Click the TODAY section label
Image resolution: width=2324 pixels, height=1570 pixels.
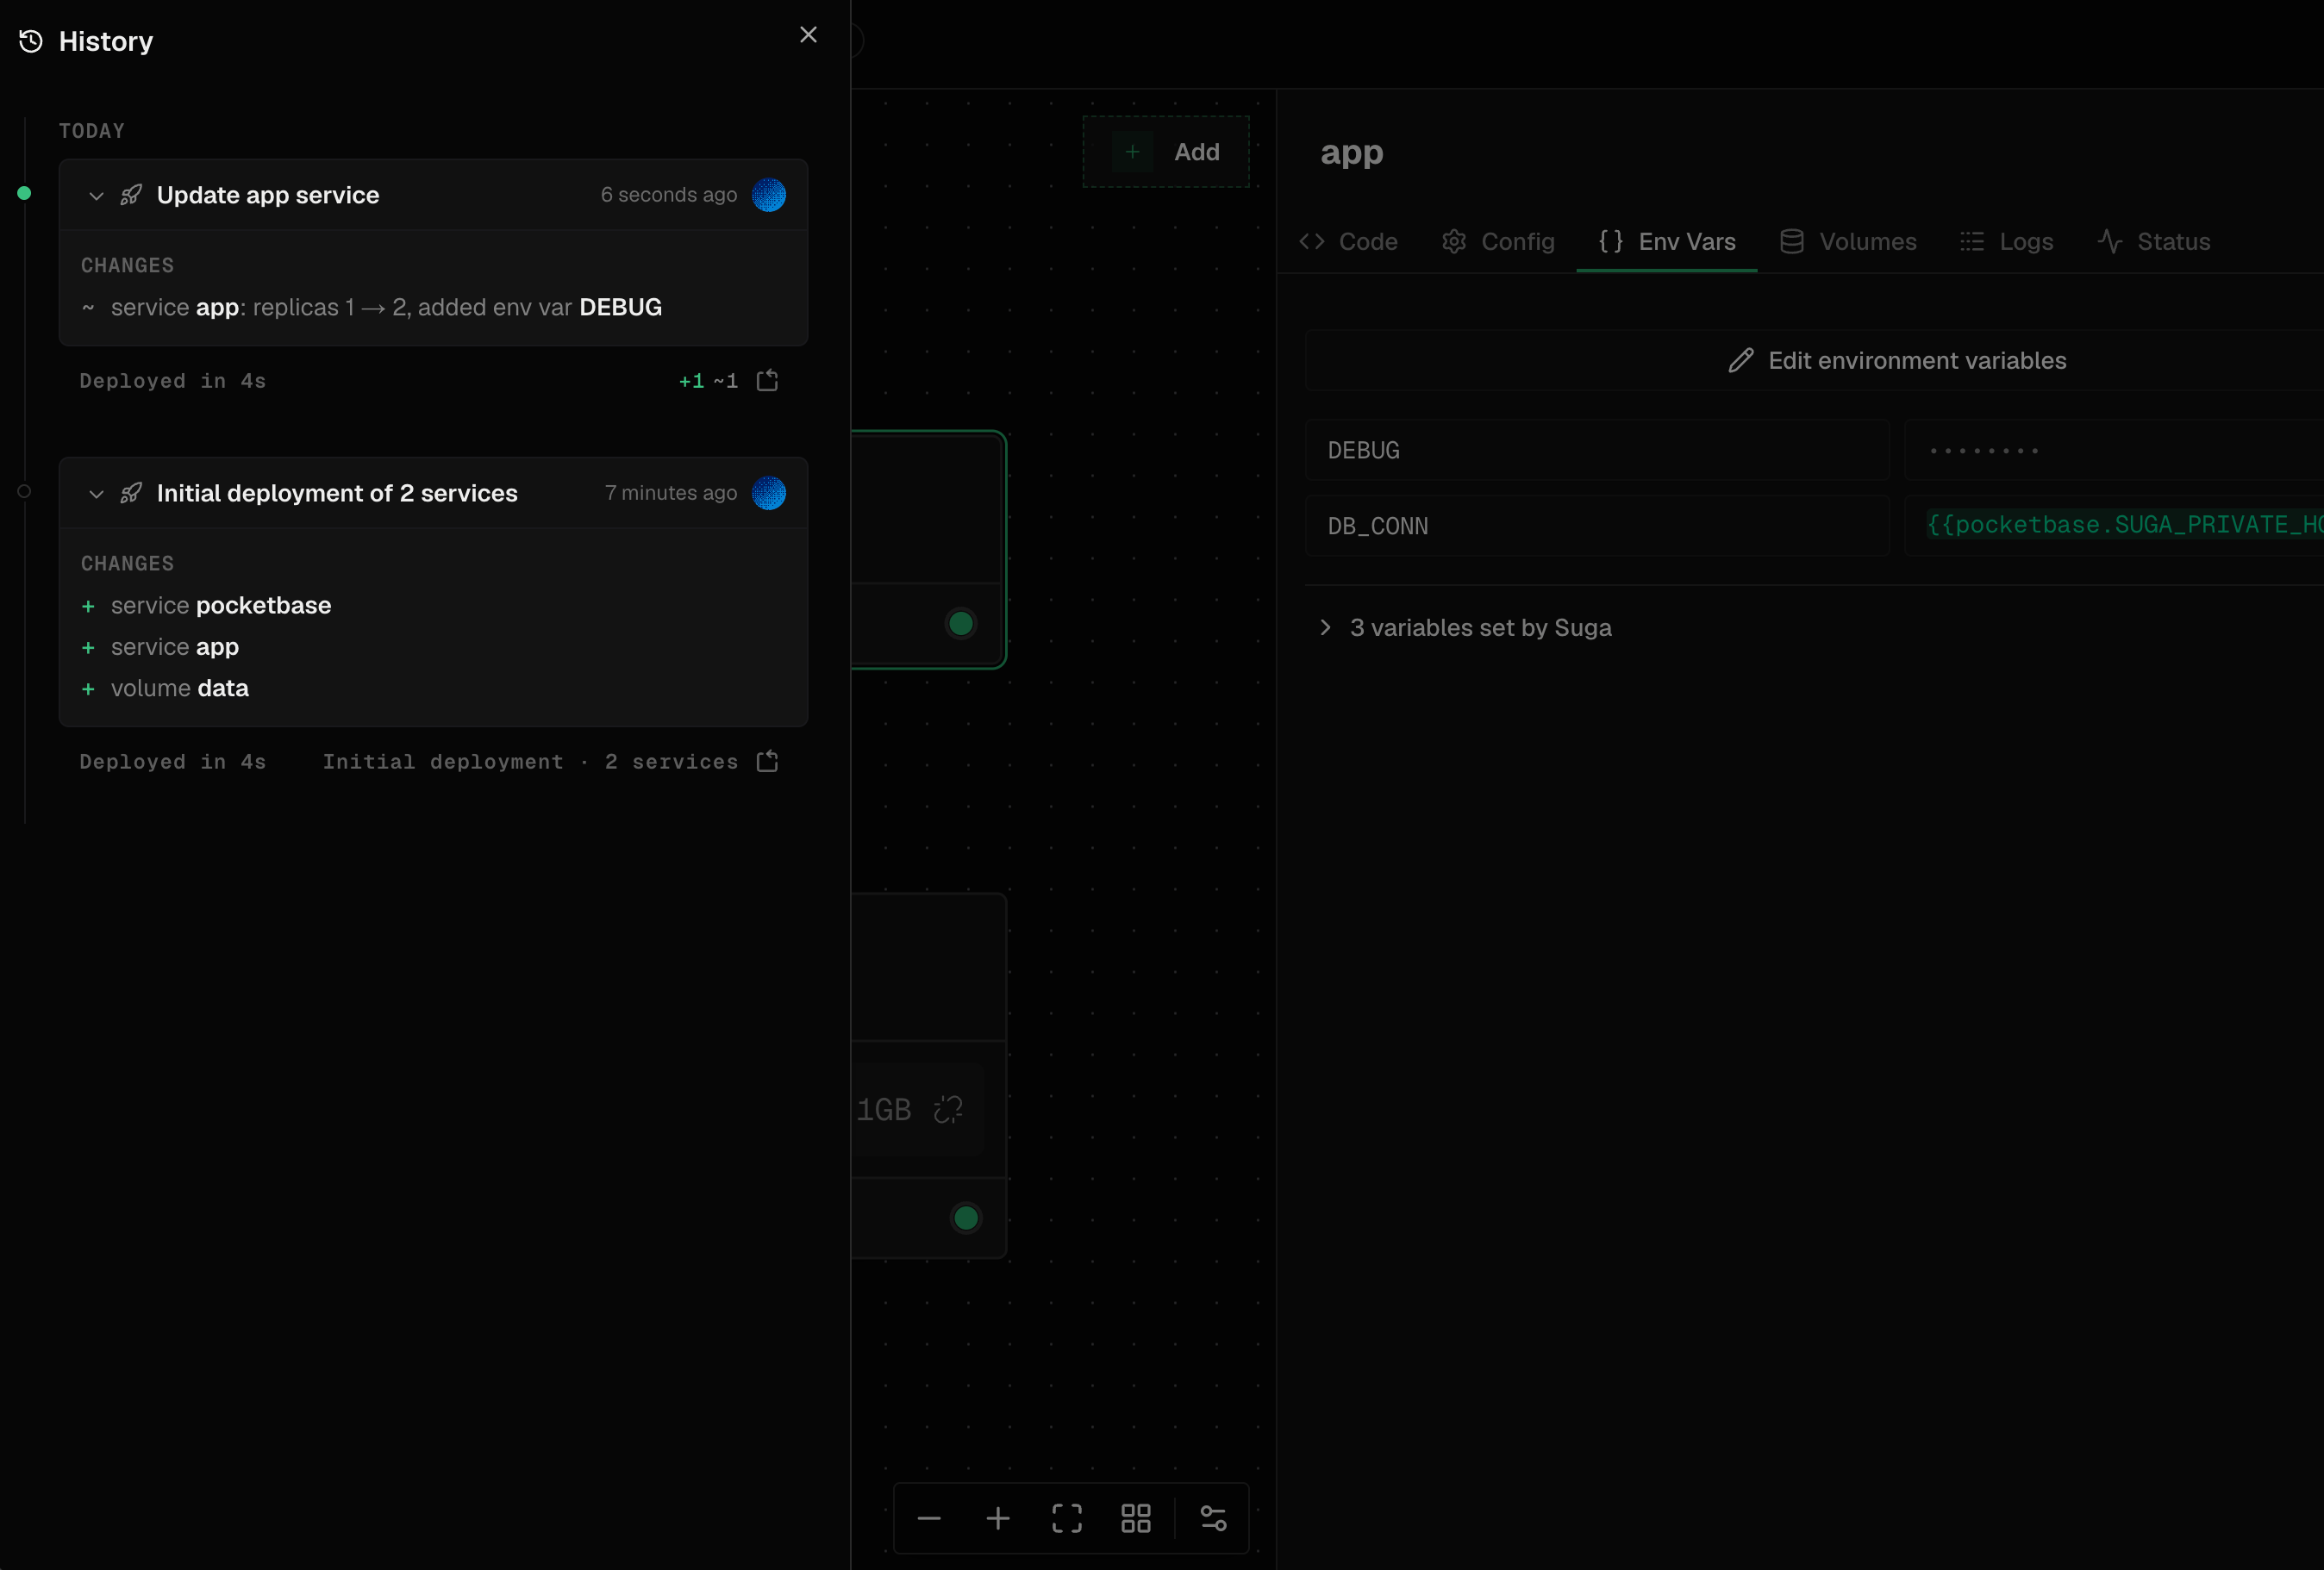click(x=92, y=131)
